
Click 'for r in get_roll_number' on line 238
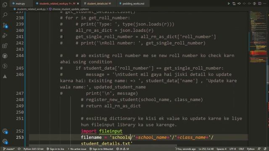pos(96,18)
